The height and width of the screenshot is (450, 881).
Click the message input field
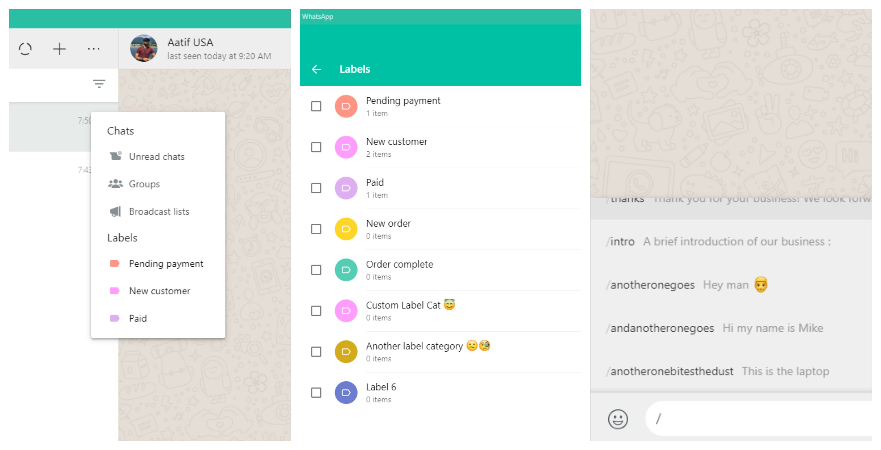759,419
